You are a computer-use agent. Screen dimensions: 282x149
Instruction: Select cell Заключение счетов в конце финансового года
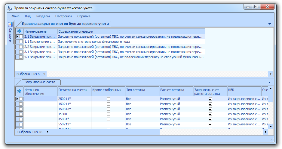click(x=131, y=42)
